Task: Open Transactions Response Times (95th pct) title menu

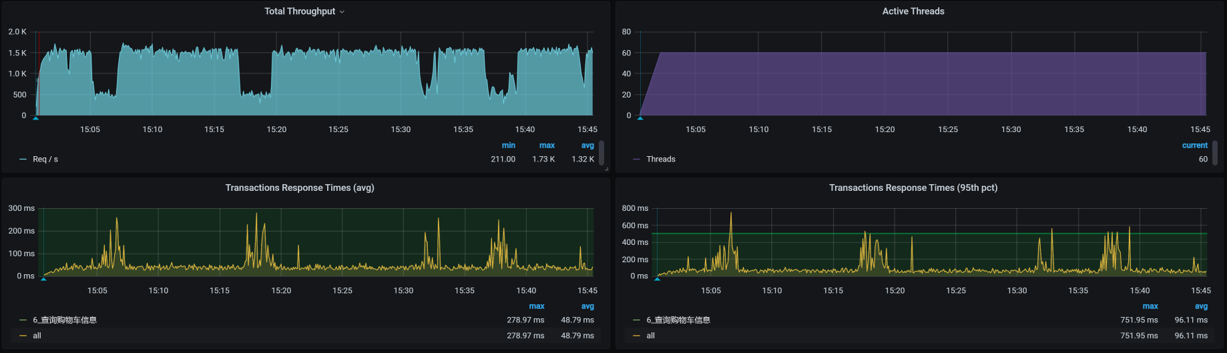Action: coord(913,188)
